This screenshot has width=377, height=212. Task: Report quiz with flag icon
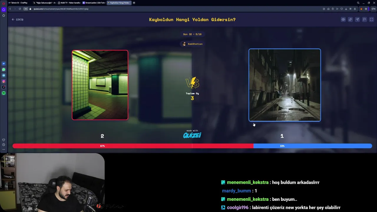[x=364, y=19]
